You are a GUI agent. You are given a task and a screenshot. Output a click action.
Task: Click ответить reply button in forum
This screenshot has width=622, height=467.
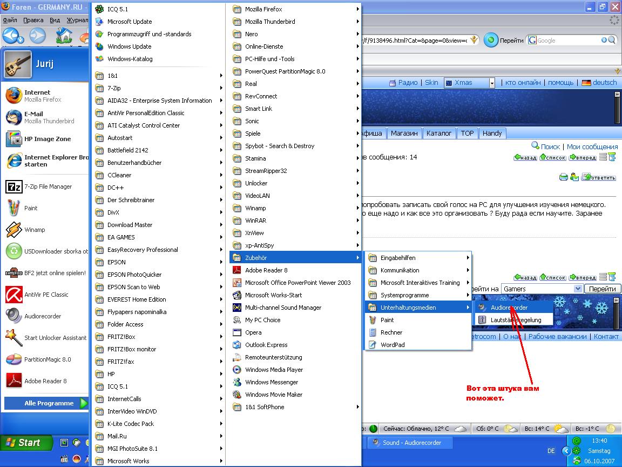pyautogui.click(x=599, y=177)
